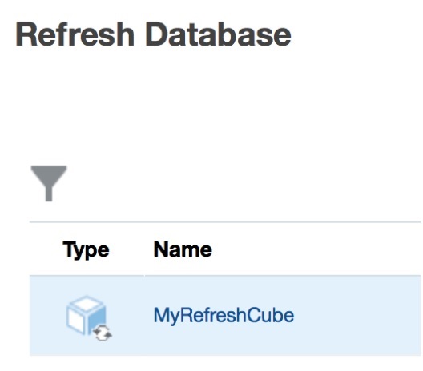Click the Name header label text

pos(183,249)
